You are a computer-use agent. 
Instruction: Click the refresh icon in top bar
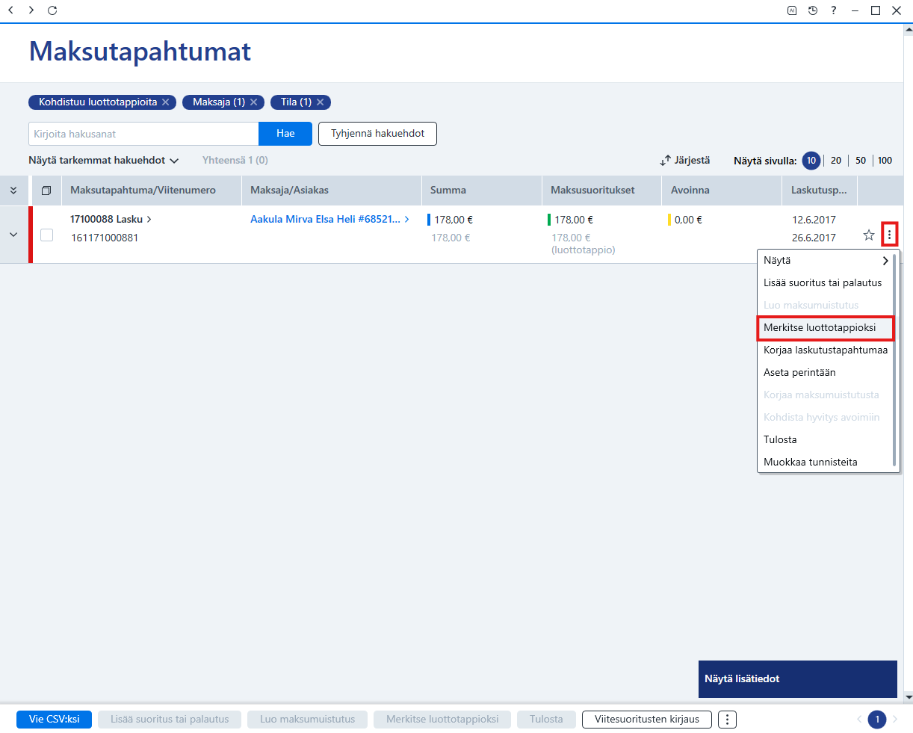[x=52, y=10]
